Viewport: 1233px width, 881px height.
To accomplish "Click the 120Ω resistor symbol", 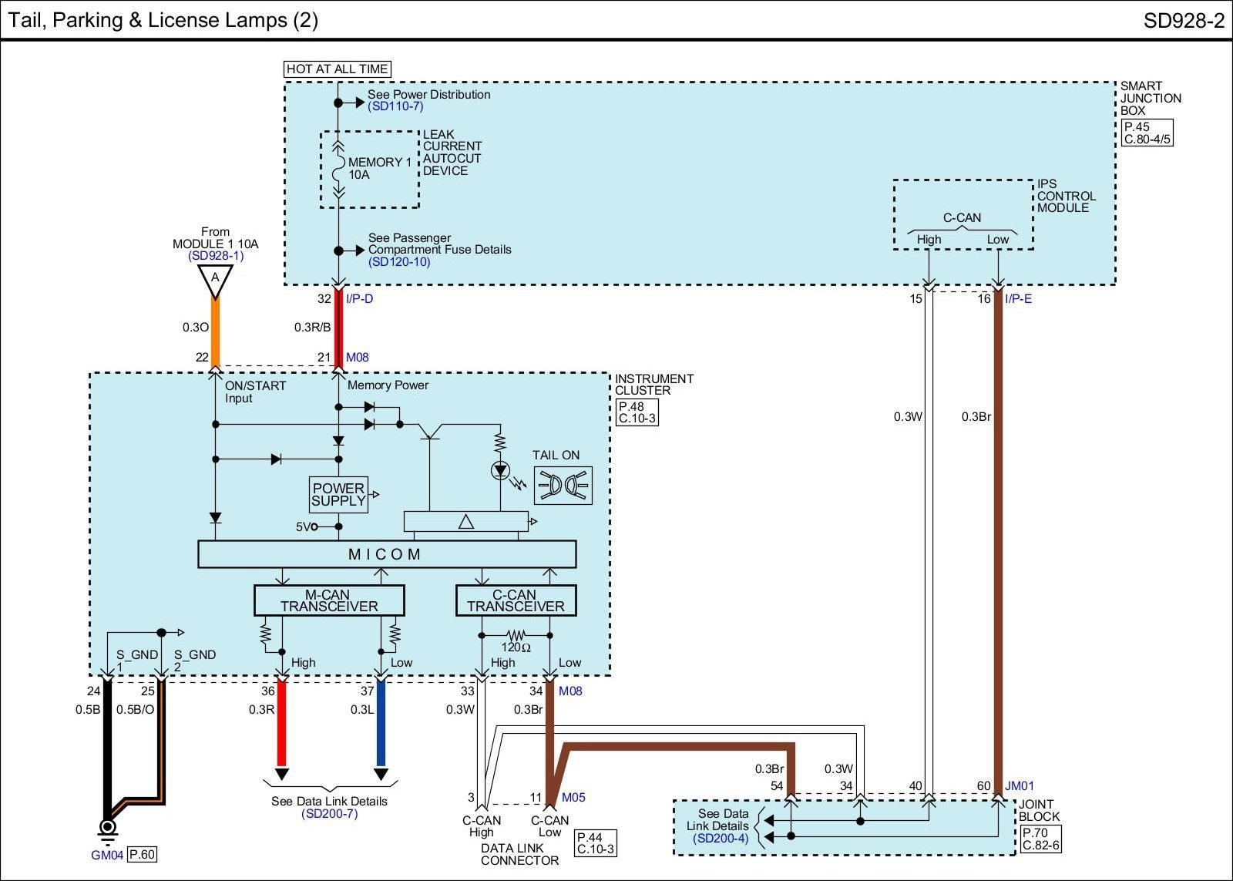I will tap(515, 635).
